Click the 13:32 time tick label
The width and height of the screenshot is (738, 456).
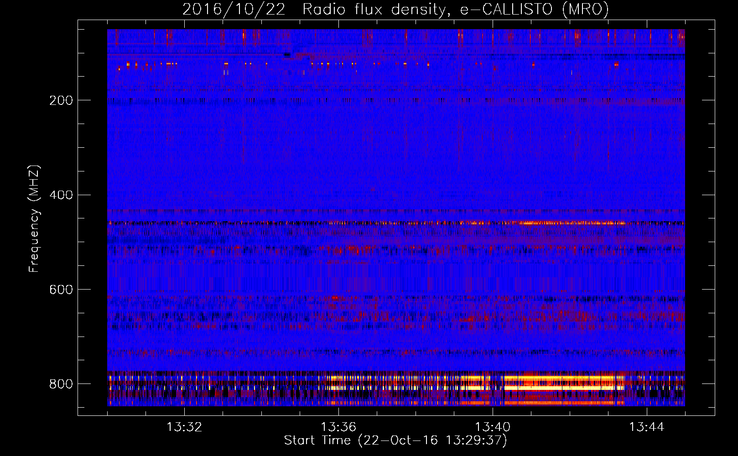pos(184,427)
